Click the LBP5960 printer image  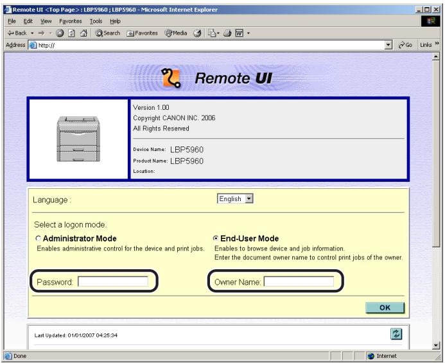78,139
